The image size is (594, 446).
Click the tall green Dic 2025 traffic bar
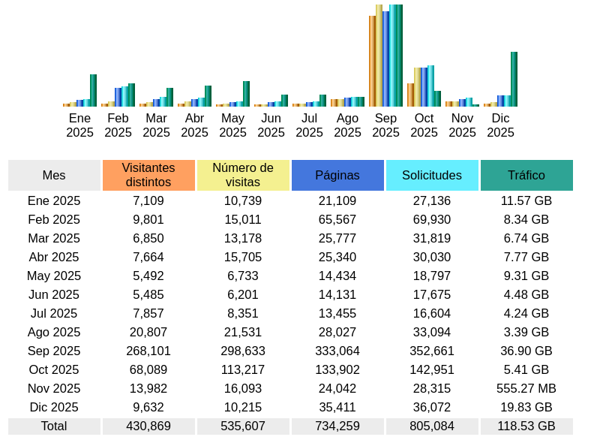tap(514, 79)
